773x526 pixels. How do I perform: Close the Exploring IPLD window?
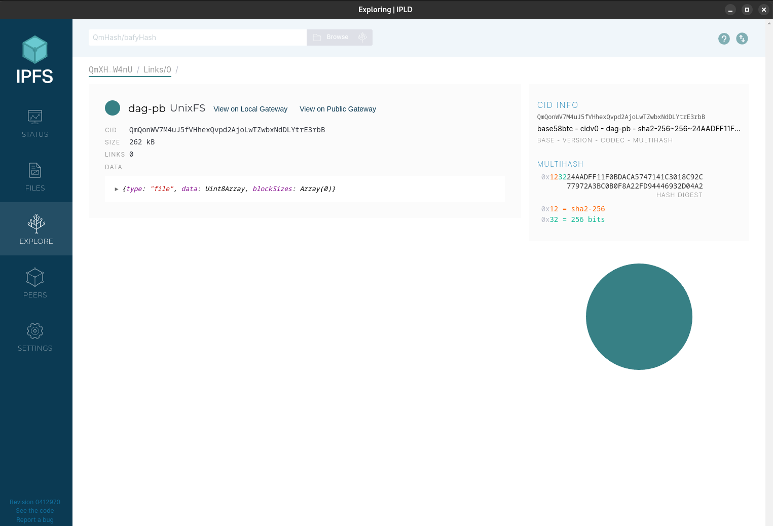764,10
